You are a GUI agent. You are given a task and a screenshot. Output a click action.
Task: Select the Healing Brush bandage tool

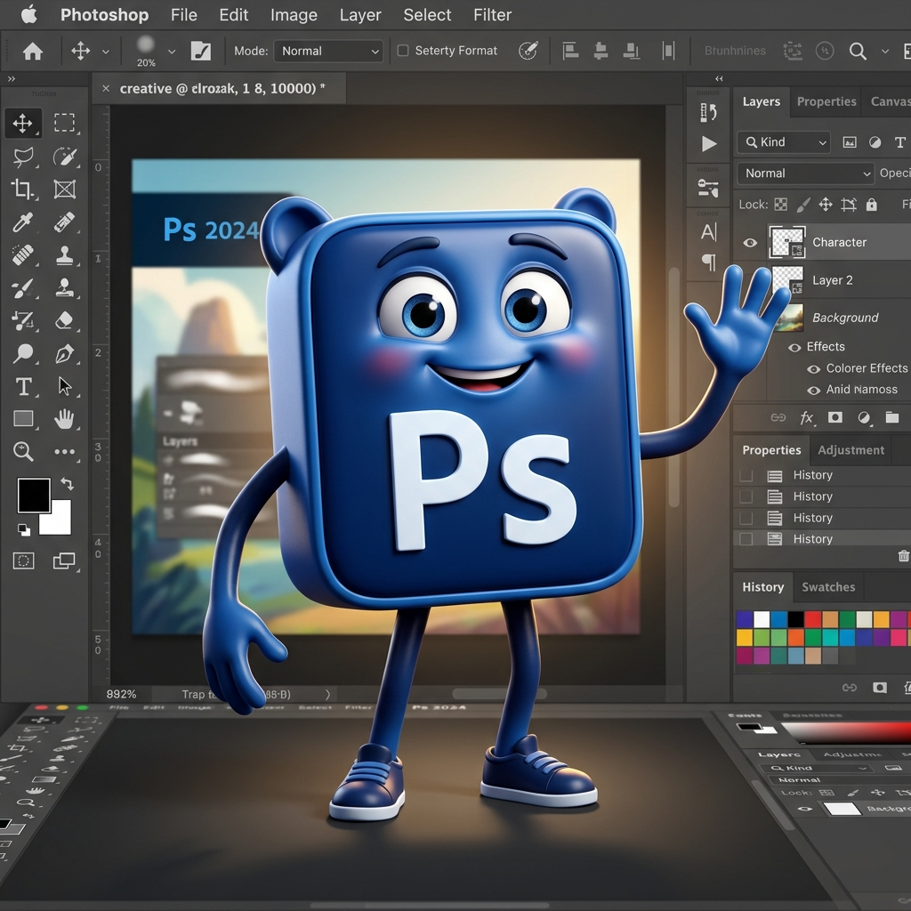(22, 254)
